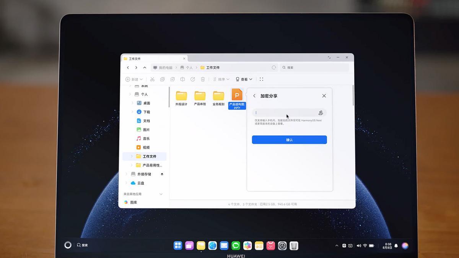Open the 排序 sort dropdown
This screenshot has width=459, height=258.
coord(221,79)
